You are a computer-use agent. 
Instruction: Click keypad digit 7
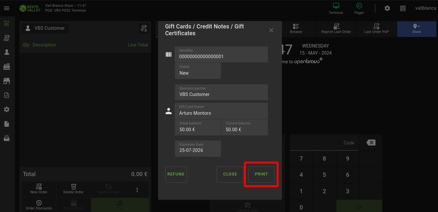(301, 159)
